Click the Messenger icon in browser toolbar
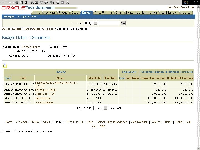Image resolution: width=200 pixels, height=150 pixels. click(67, 2)
